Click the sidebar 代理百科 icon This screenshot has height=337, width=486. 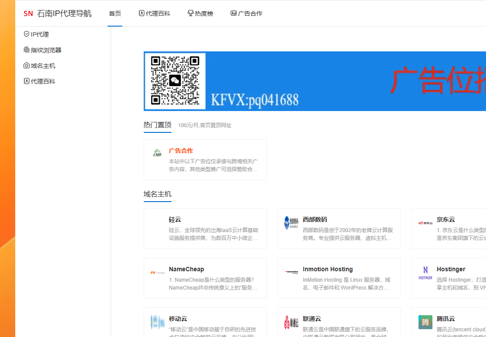point(27,81)
